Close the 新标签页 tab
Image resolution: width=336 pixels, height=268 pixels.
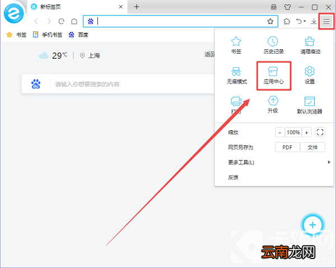pyautogui.click(x=120, y=7)
